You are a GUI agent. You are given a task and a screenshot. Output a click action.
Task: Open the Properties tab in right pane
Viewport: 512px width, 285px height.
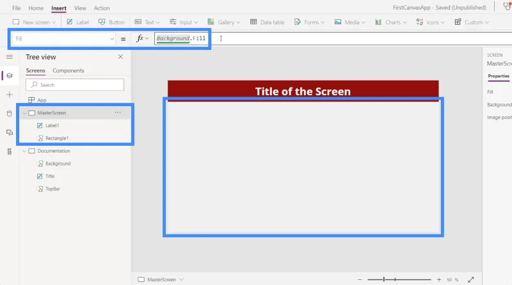point(499,76)
